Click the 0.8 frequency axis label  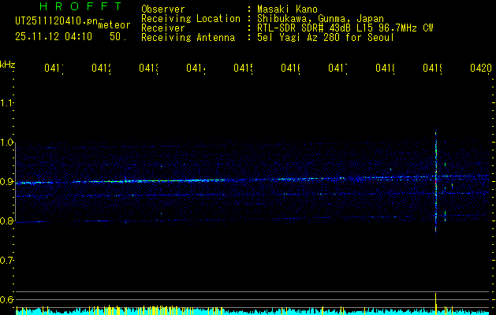(x=7, y=221)
